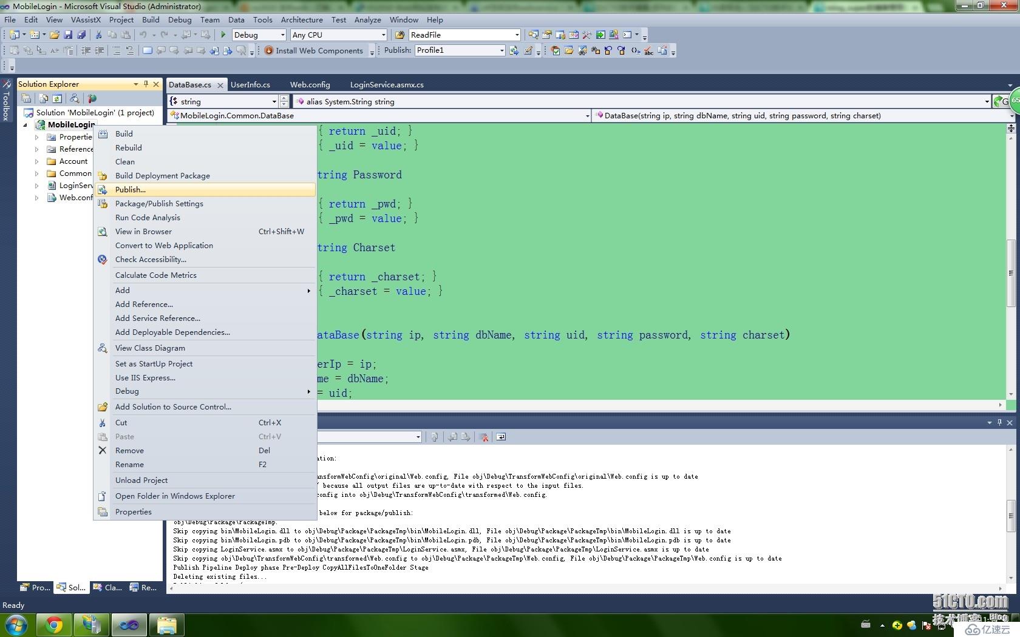Screen dimensions: 1020x637
Task: Open the Architecture menu
Action: click(x=302, y=19)
